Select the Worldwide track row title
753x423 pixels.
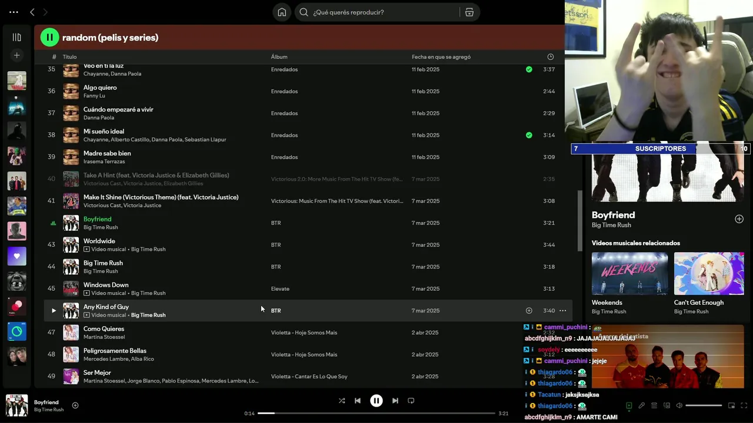coord(99,241)
